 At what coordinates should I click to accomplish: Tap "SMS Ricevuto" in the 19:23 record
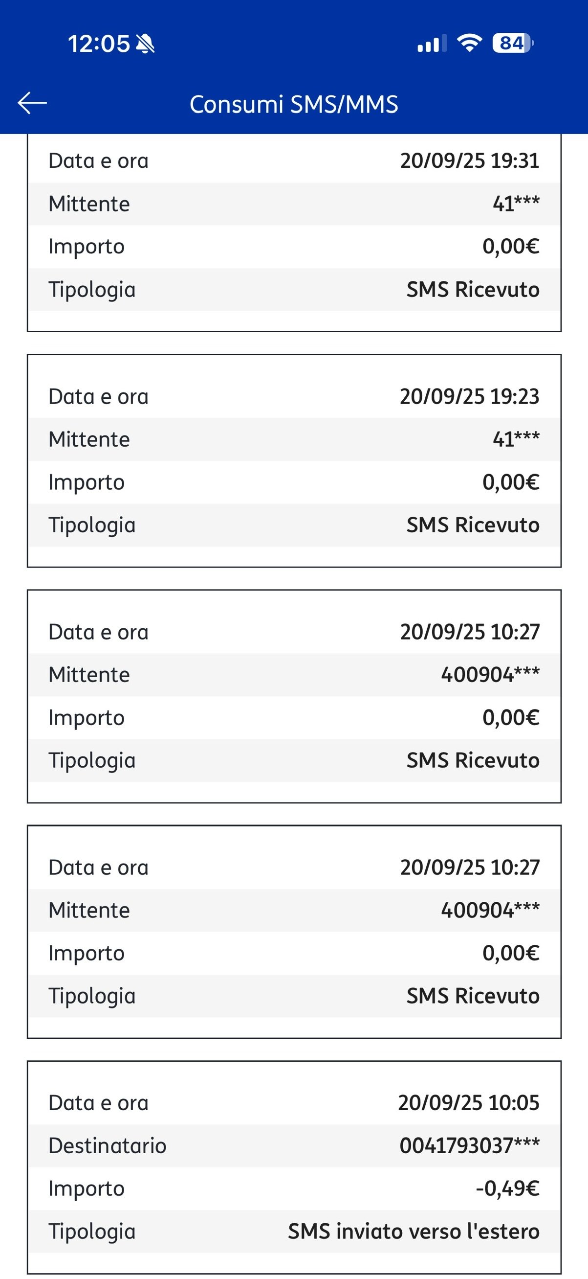(473, 525)
